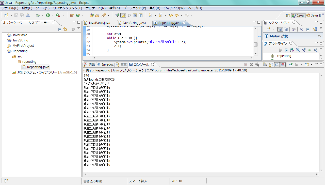This screenshot has width=325, height=185.
Task: Dismiss the Mylyn 接続 notification
Action: tap(319, 36)
